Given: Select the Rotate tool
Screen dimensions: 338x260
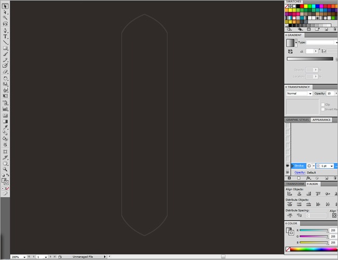Looking at the screenshot, I should pyautogui.click(x=5, y=78).
